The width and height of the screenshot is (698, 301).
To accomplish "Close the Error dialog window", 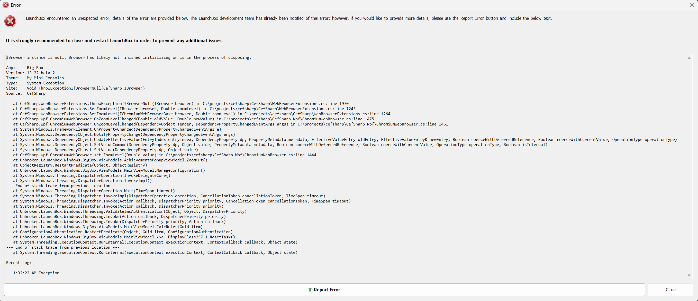I will (691, 5).
